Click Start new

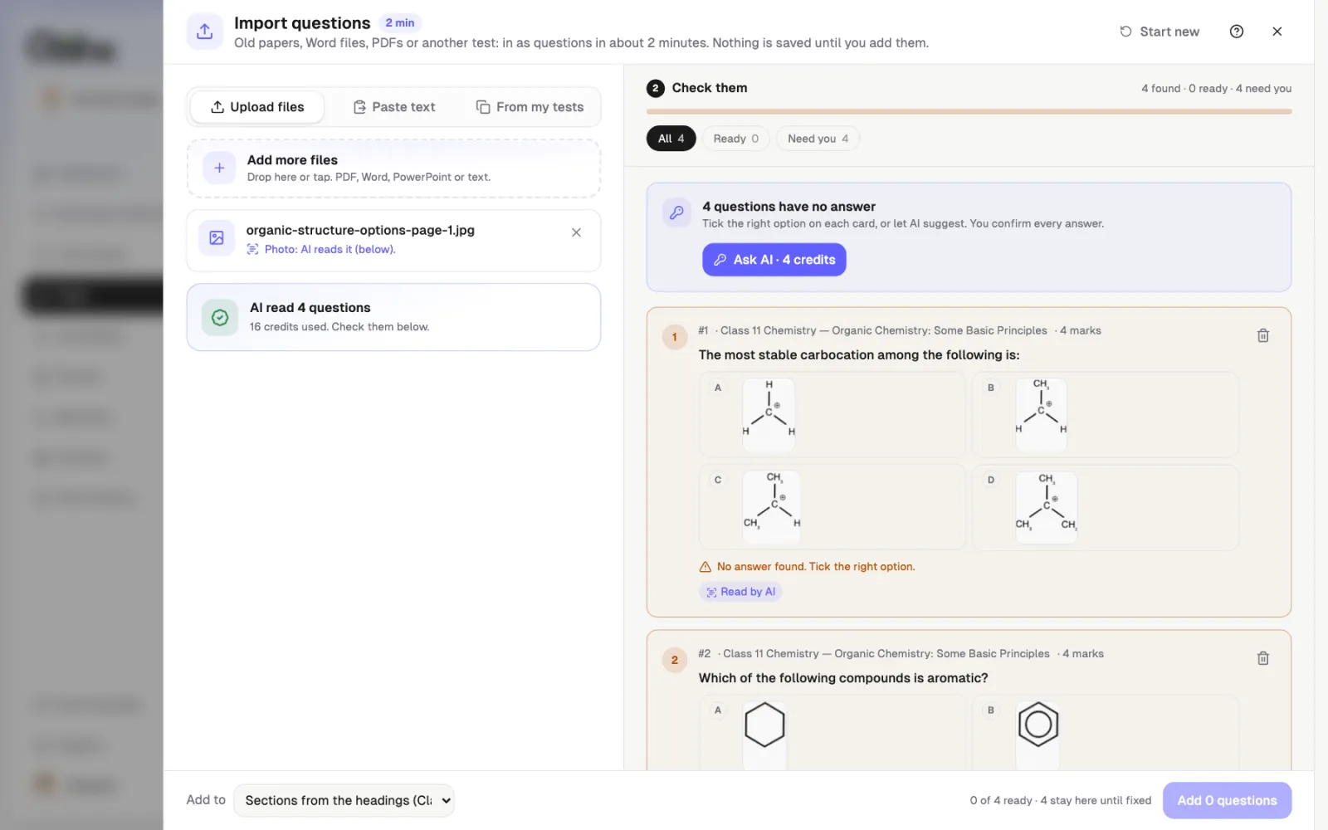tap(1160, 32)
